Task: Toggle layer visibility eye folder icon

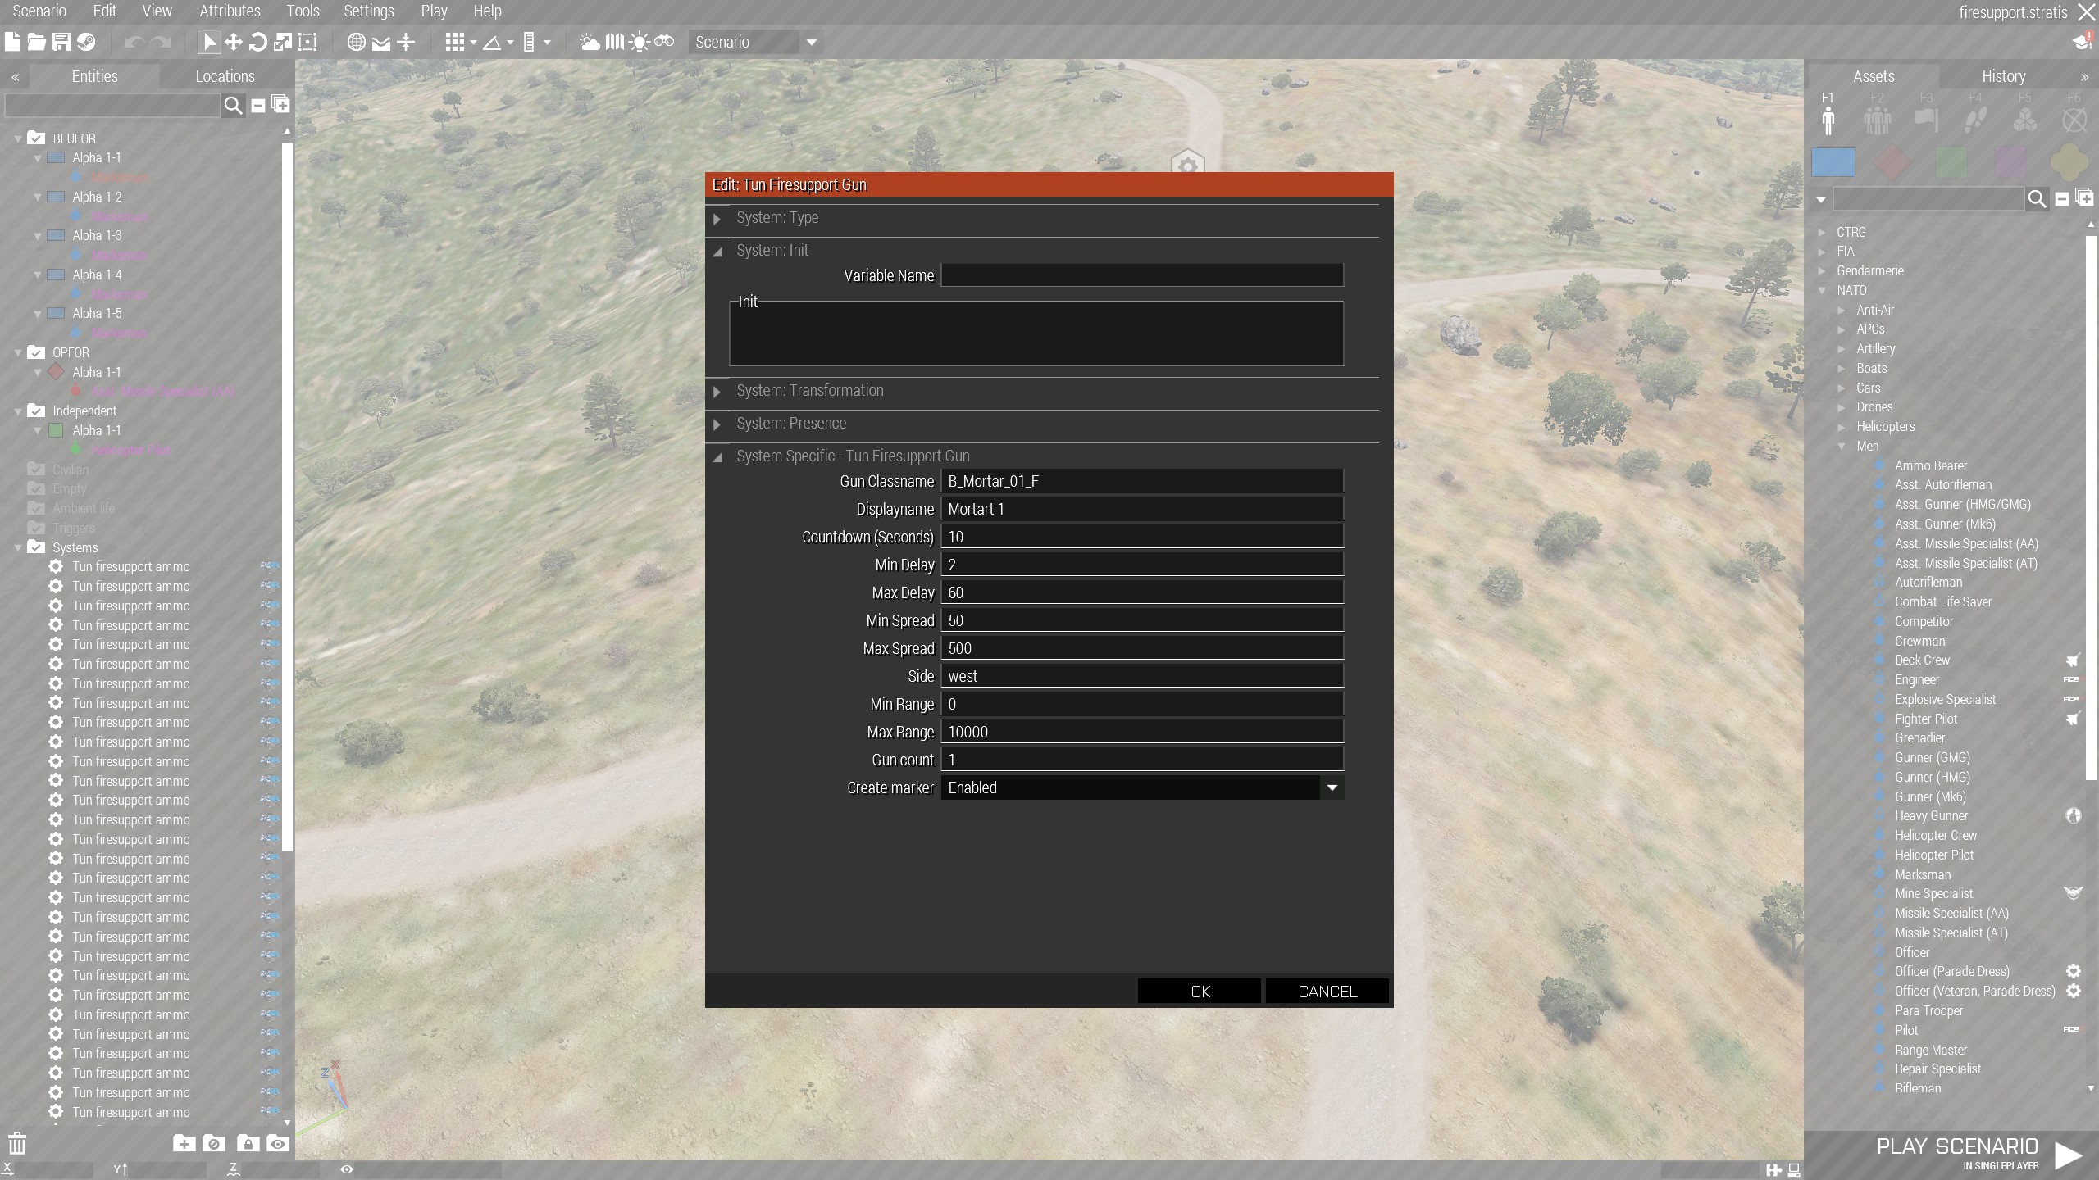Action: point(277,1144)
